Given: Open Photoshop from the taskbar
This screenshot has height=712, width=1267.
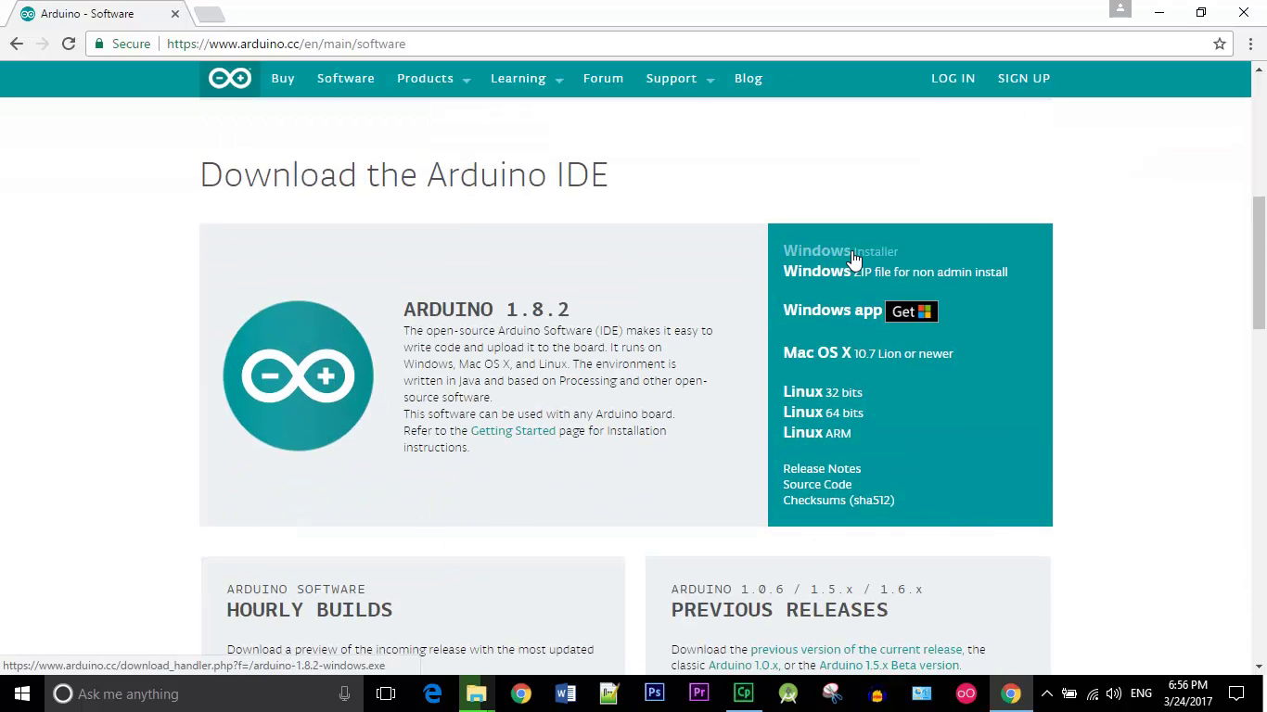Looking at the screenshot, I should (x=654, y=693).
